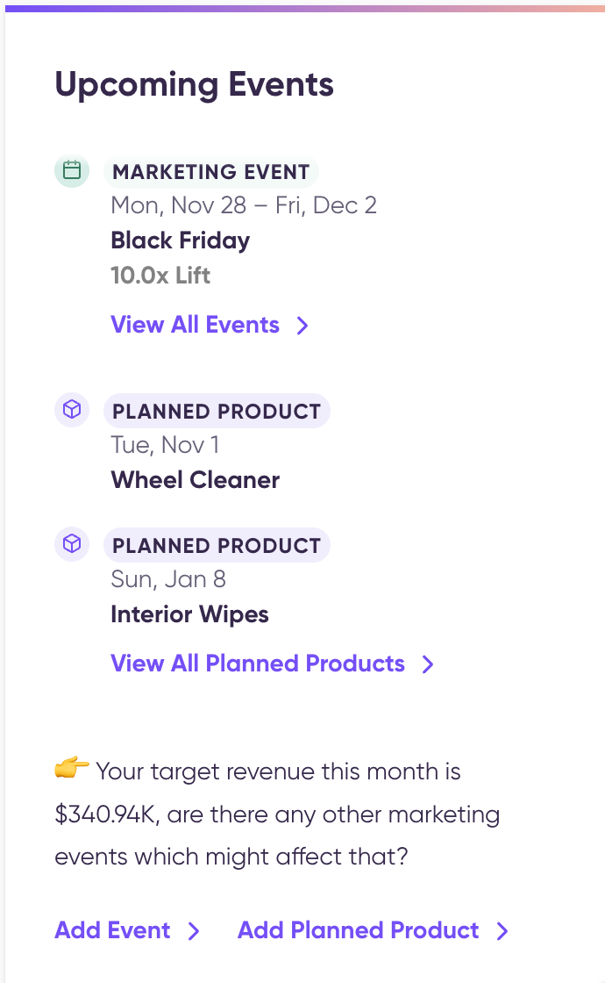Select the Wheel Cleaner planned product

pos(196,480)
